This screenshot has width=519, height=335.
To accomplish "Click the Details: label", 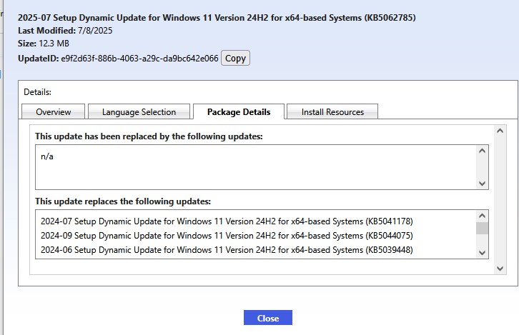I will tap(37, 92).
